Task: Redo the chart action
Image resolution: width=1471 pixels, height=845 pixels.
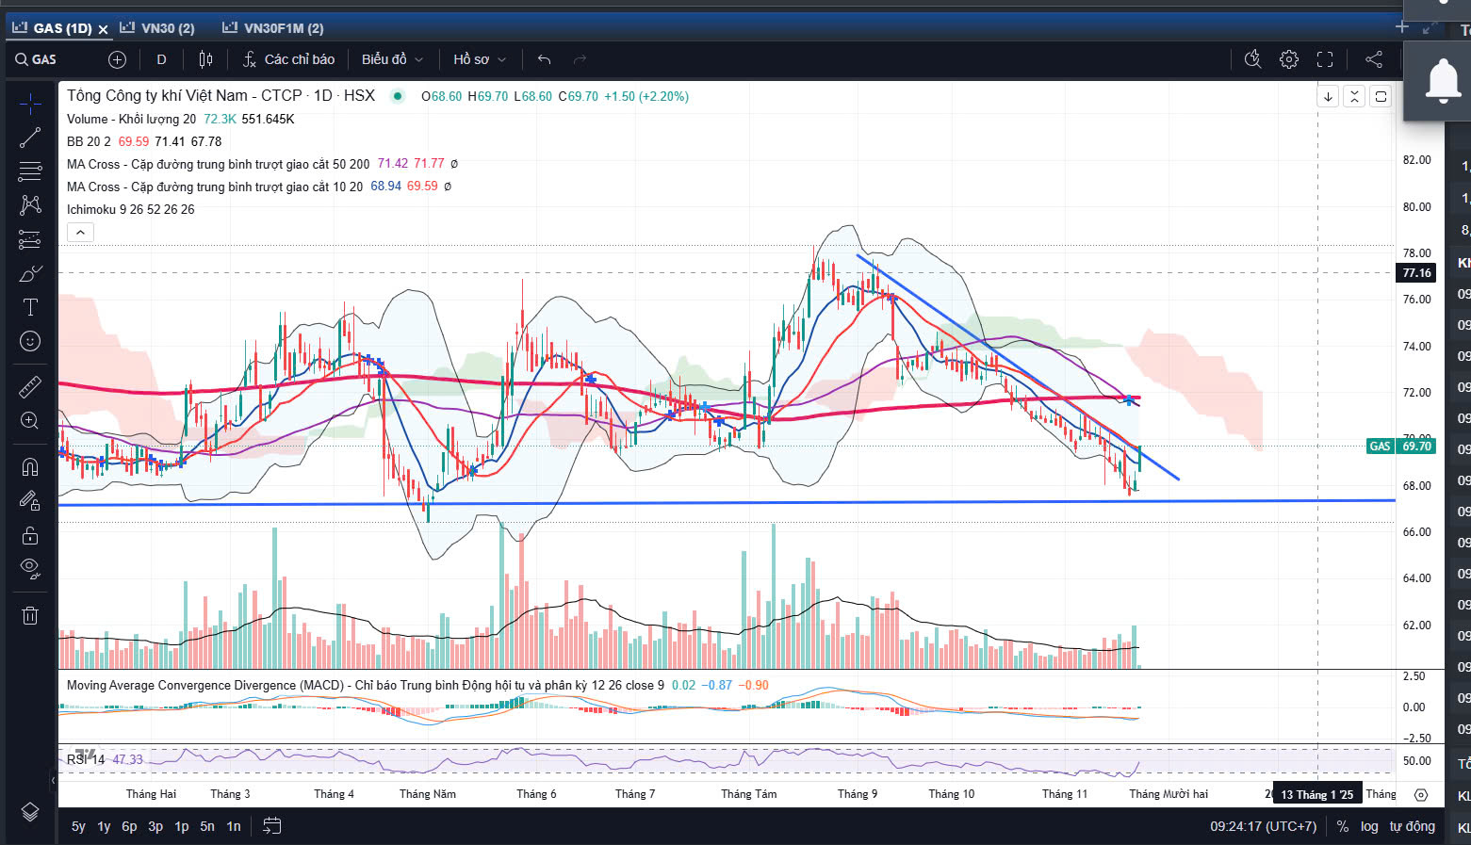Action: pyautogui.click(x=580, y=59)
